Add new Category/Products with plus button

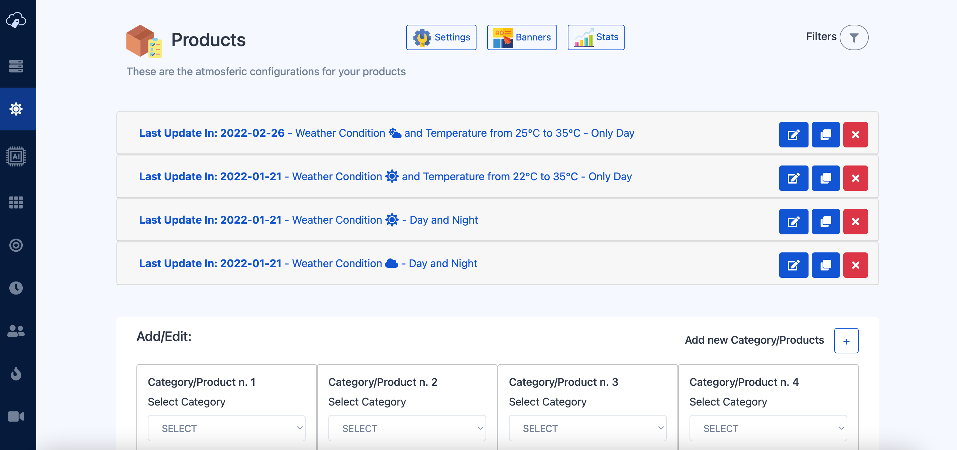point(846,341)
